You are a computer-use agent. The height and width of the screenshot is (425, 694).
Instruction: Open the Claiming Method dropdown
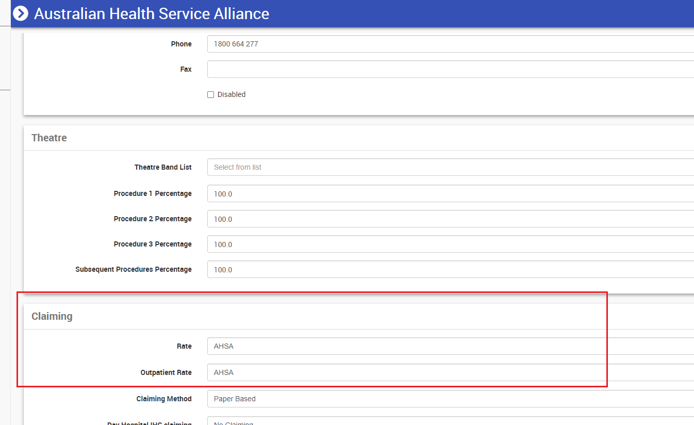[451, 399]
